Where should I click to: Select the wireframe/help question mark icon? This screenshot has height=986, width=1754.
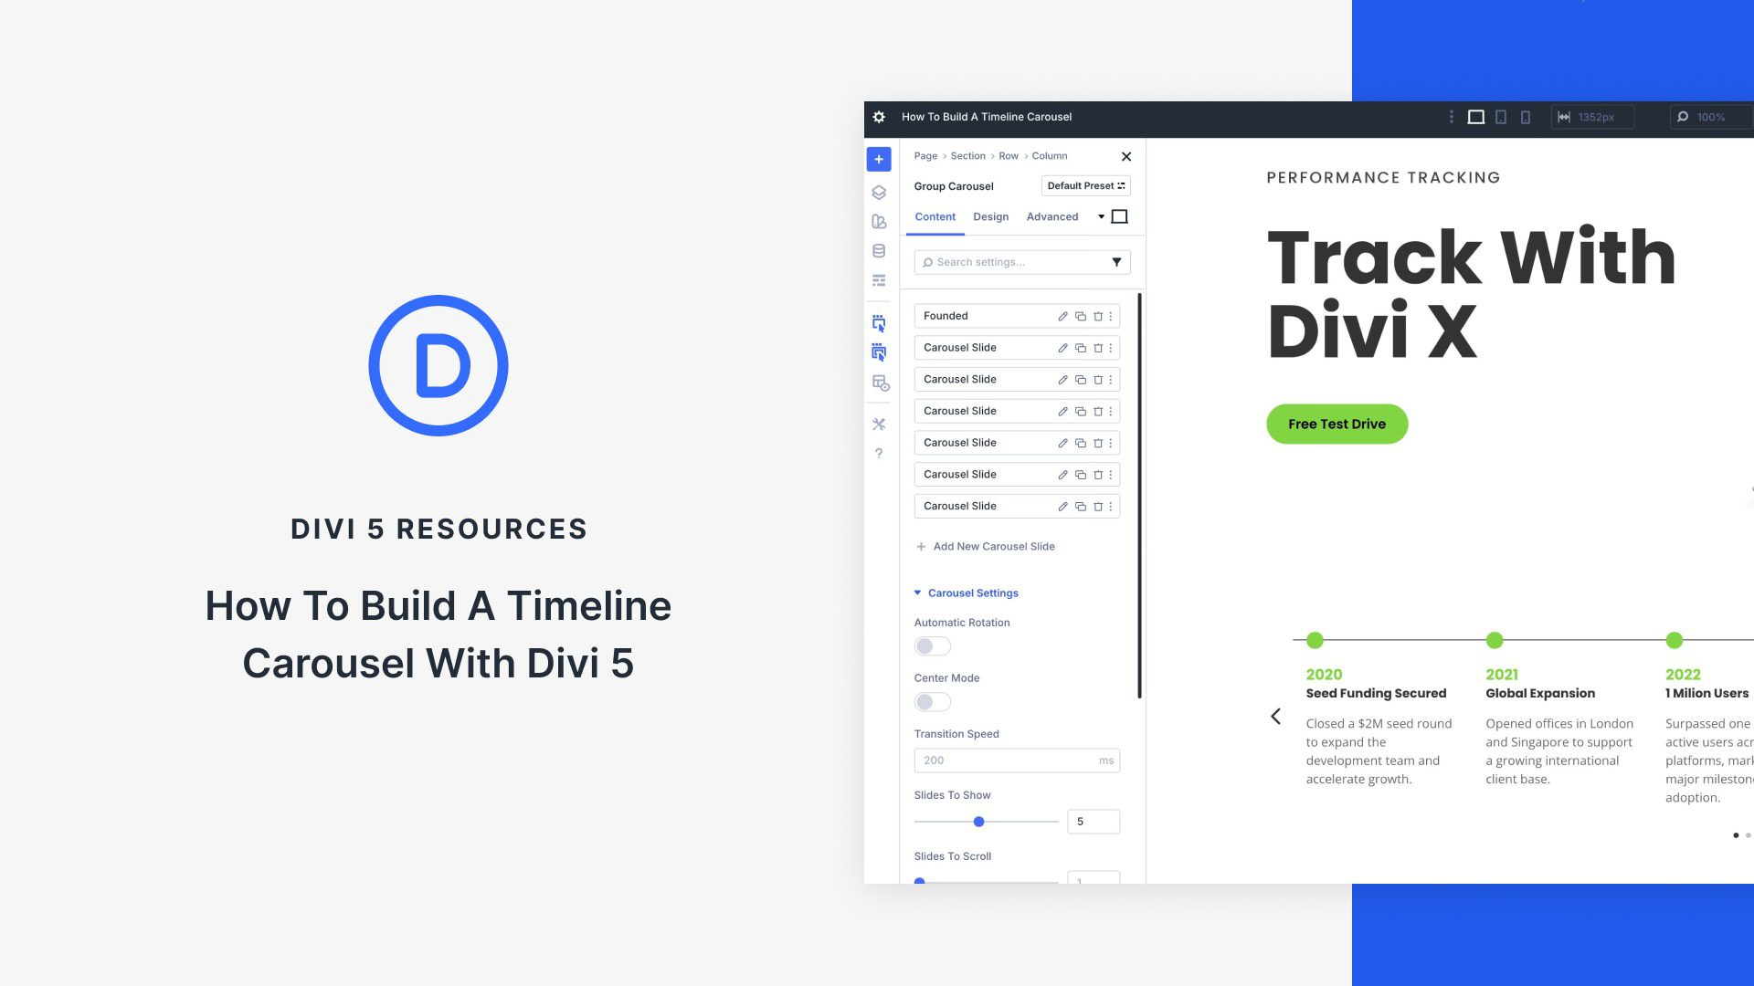click(x=878, y=453)
